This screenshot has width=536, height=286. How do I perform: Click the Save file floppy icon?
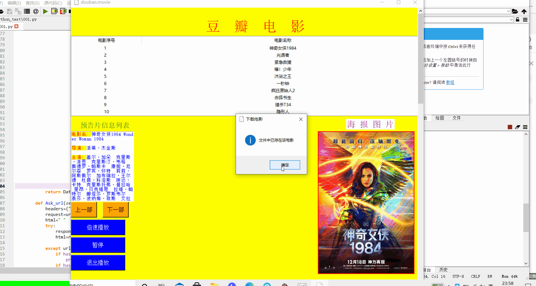[x=9, y=11]
